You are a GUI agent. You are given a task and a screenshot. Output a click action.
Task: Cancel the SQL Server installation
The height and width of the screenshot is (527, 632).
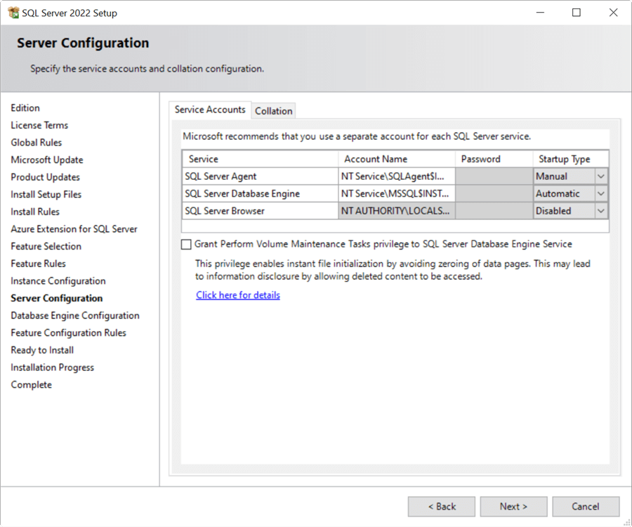coord(586,506)
